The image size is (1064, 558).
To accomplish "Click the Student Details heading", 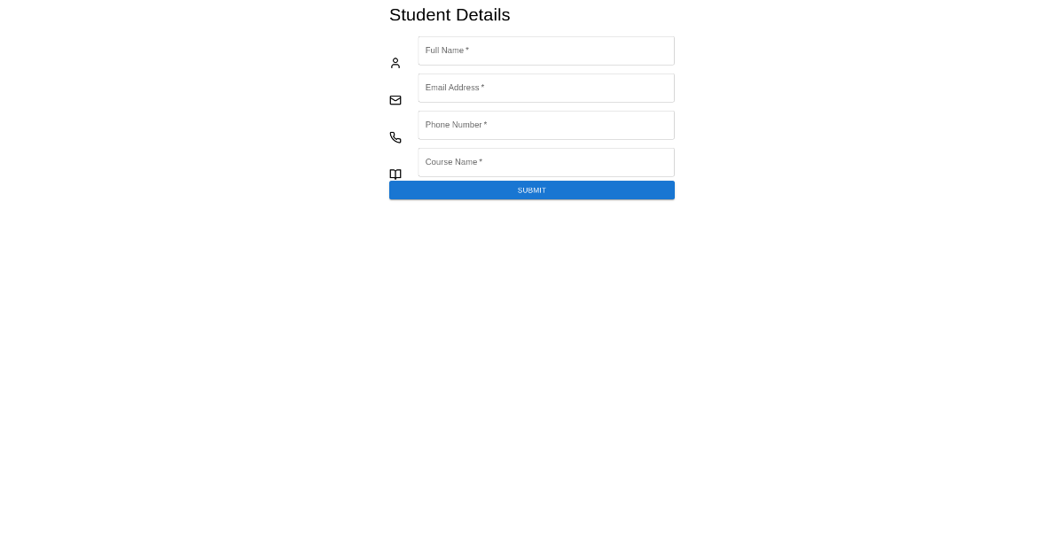I will click(450, 15).
